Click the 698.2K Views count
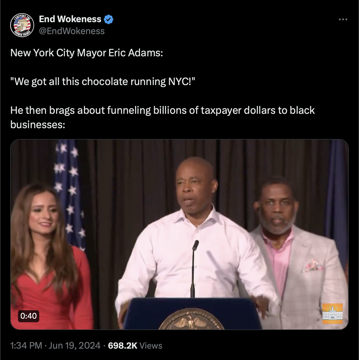The width and height of the screenshot is (359, 360). 135,346
